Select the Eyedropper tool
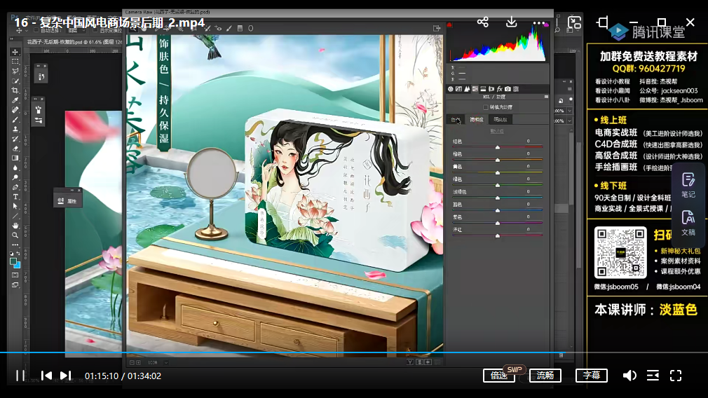This screenshot has height=398, width=708. [15, 99]
